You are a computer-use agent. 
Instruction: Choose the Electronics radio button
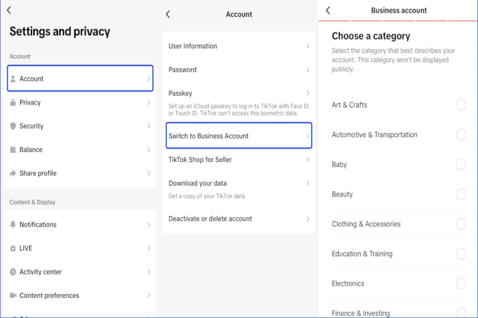tap(460, 284)
